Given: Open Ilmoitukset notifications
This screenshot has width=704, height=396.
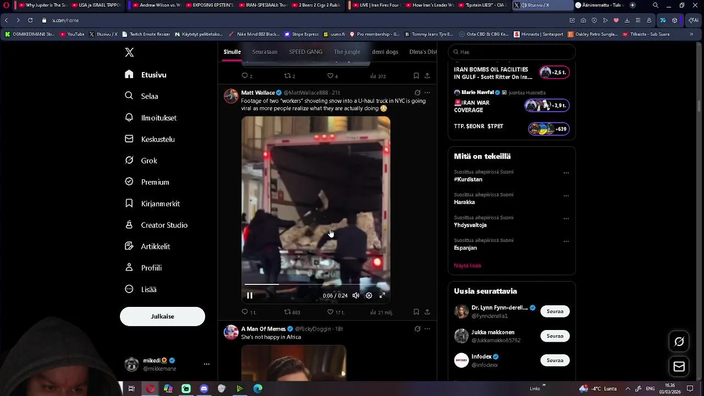Looking at the screenshot, I should coord(151,118).
